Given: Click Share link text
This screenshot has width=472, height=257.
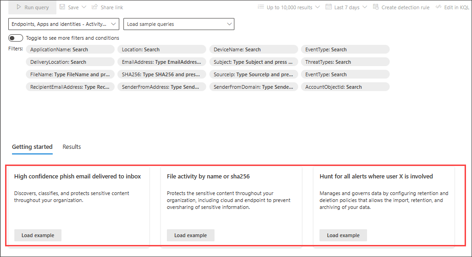Looking at the screenshot, I should click(112, 7).
